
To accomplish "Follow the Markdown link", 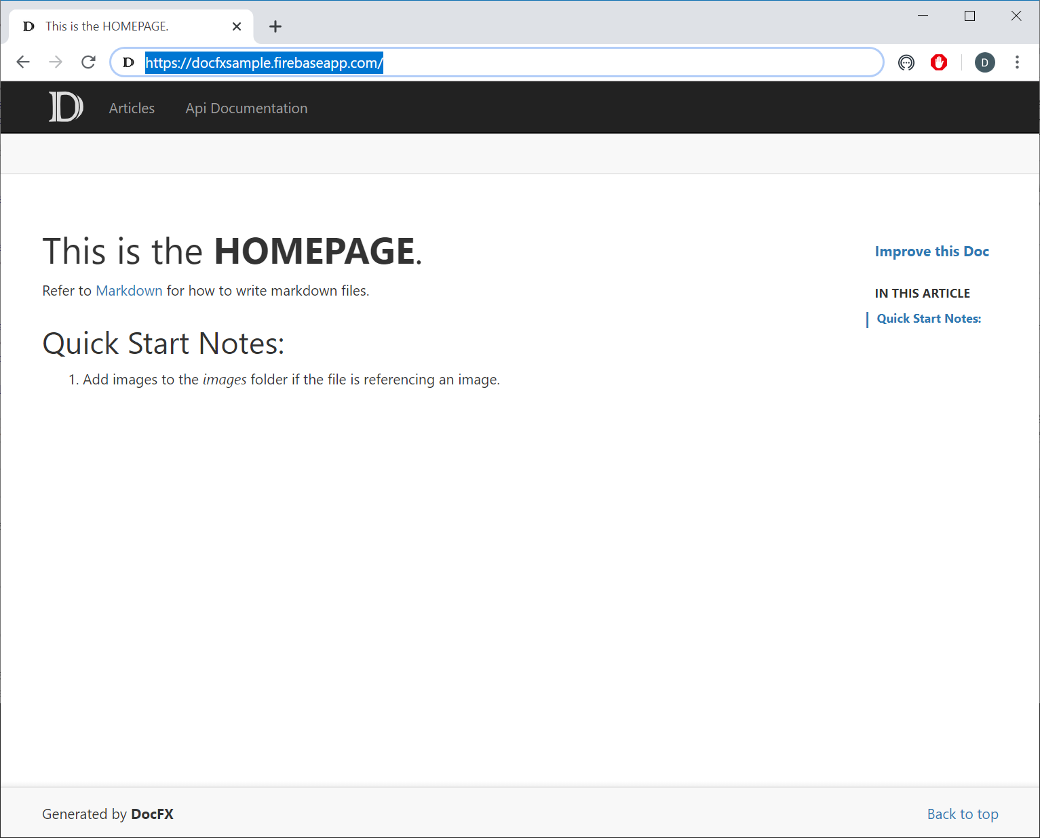I will tap(129, 291).
